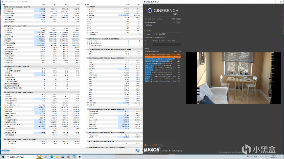
Task: Switch to Cinebench from the taskbar
Action: (x=79, y=157)
